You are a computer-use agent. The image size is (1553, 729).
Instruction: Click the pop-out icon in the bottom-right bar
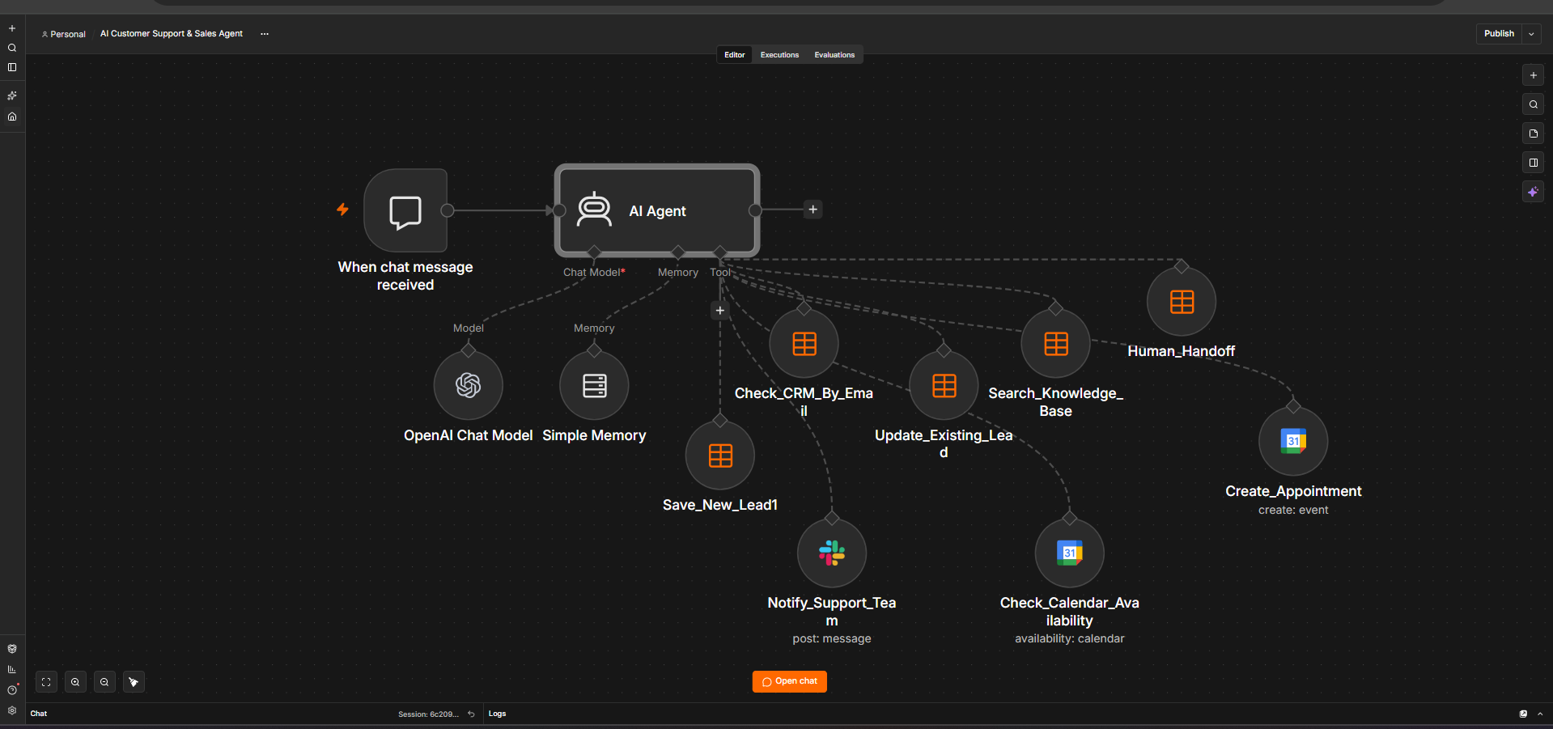point(1523,714)
